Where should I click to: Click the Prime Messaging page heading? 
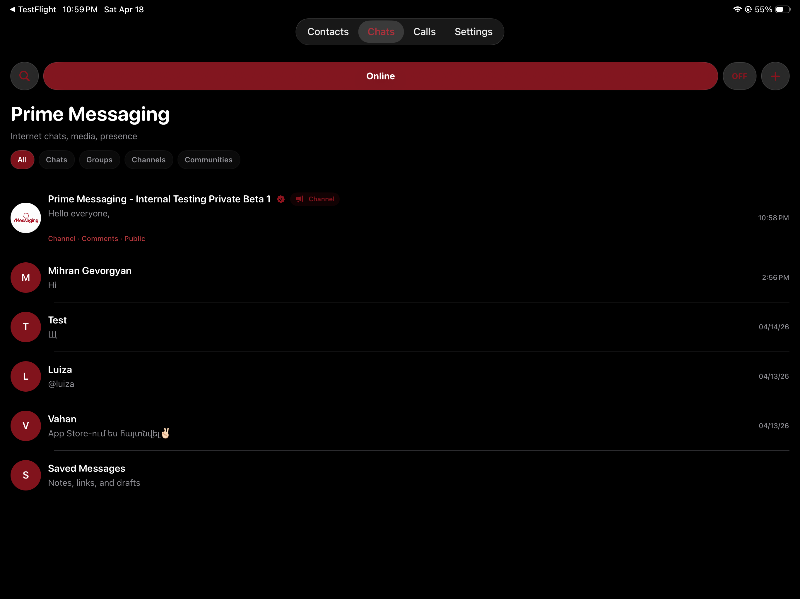pos(90,115)
